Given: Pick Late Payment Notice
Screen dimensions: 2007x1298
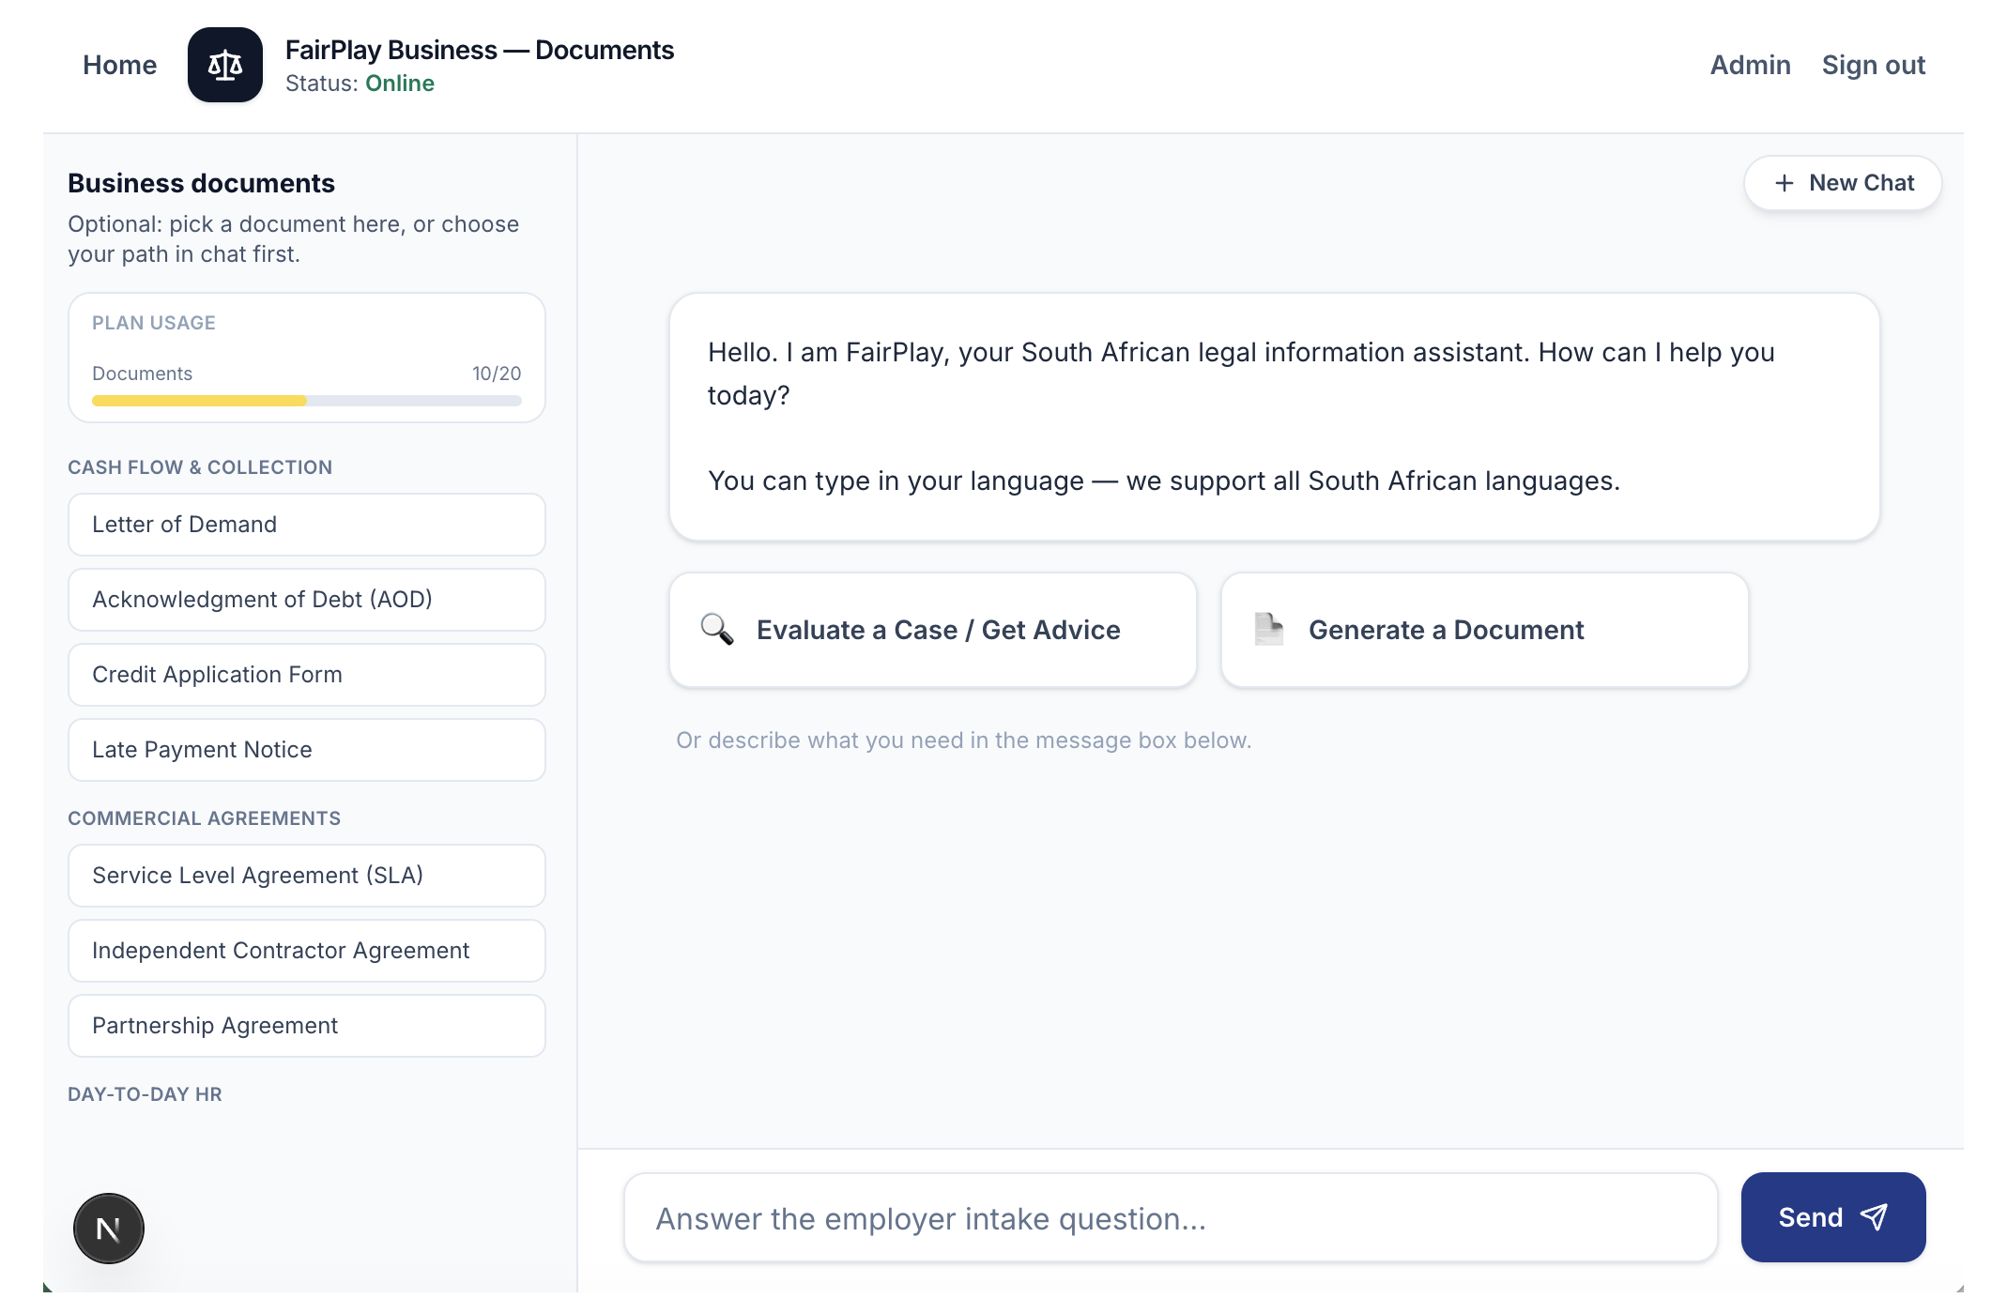Looking at the screenshot, I should click(307, 750).
